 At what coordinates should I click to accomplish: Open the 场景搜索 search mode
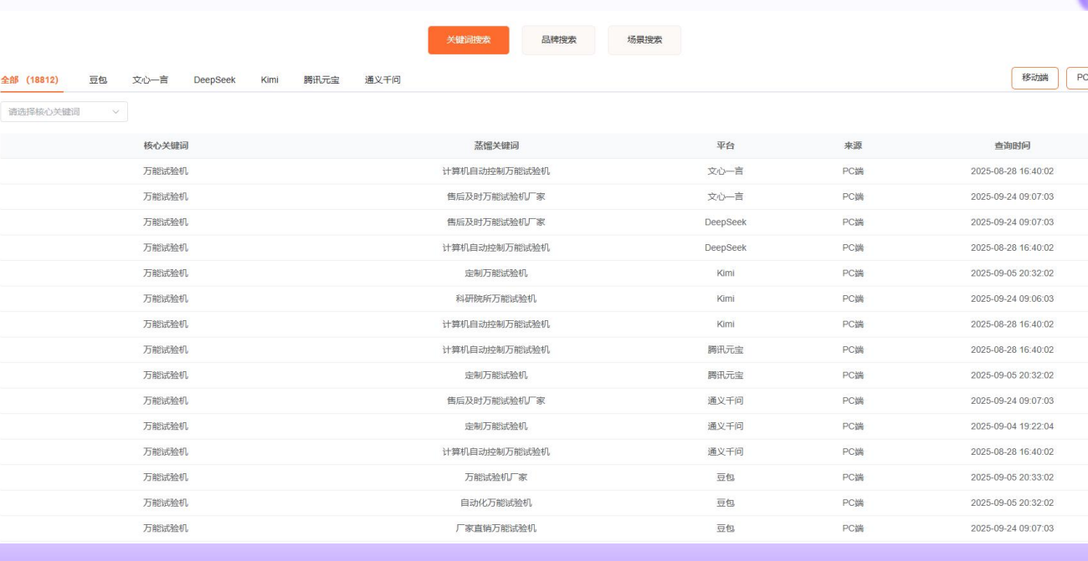tap(644, 39)
